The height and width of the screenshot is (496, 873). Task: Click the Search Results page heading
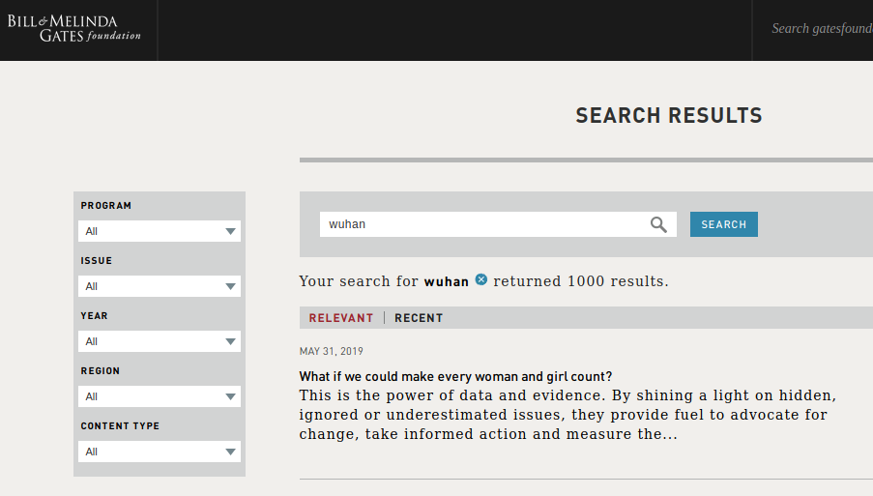pos(669,116)
